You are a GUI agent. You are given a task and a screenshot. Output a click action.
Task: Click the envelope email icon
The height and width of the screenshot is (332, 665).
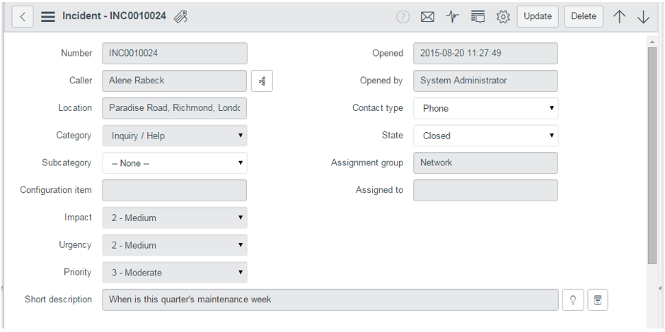[x=427, y=17]
